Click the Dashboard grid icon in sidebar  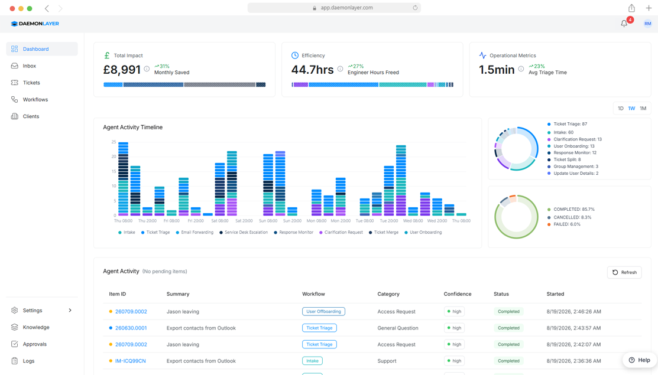(x=15, y=48)
